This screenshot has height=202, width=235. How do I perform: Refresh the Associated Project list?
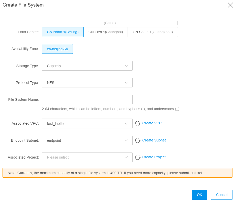pyautogui.click(x=137, y=157)
